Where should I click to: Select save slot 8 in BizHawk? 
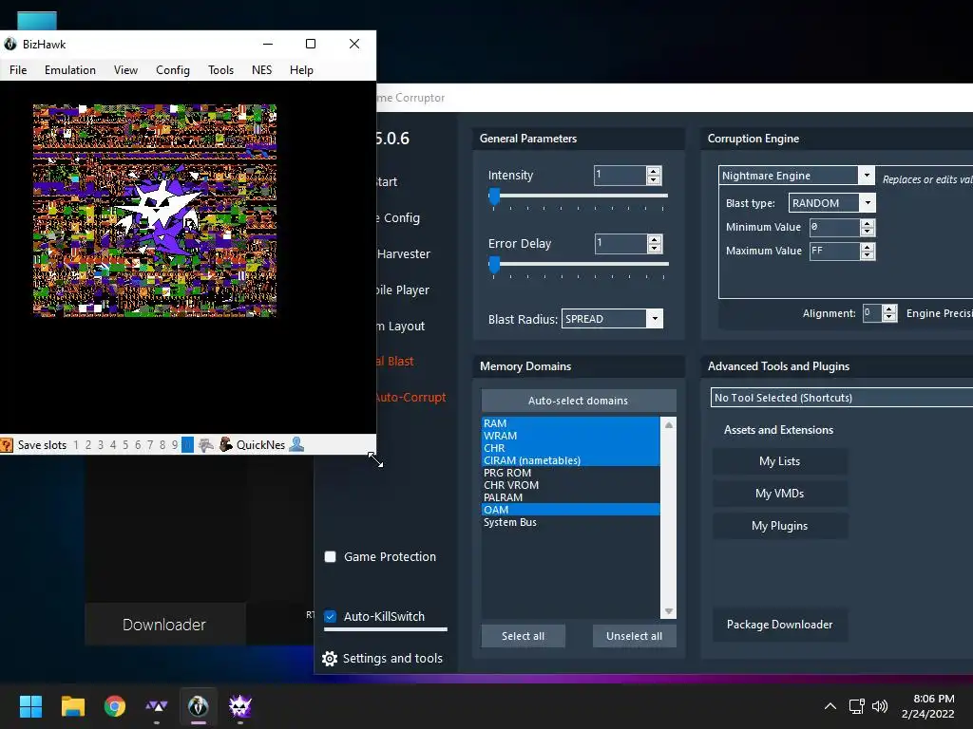[x=162, y=445]
